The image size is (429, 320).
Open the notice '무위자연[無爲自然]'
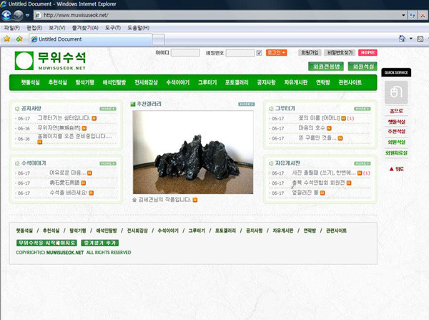point(59,128)
